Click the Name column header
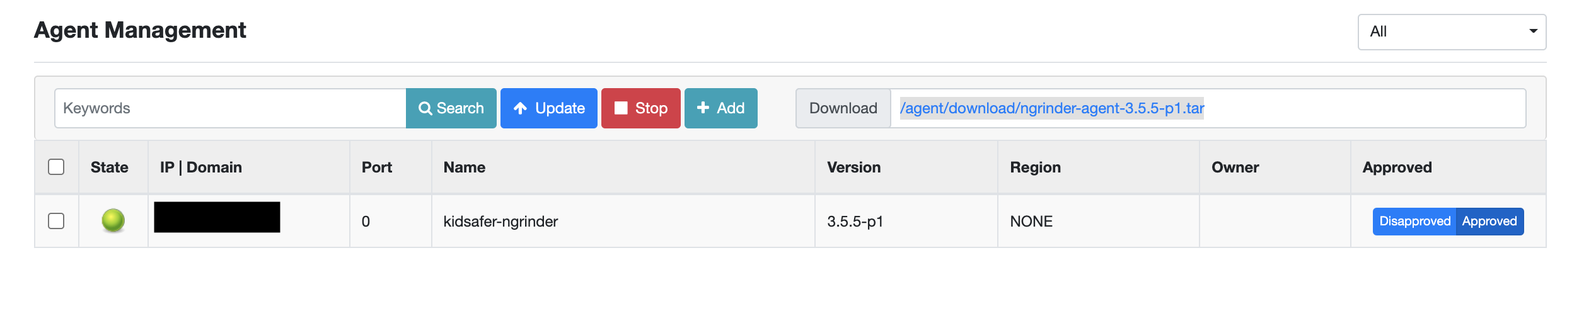The image size is (1596, 316). 464,167
